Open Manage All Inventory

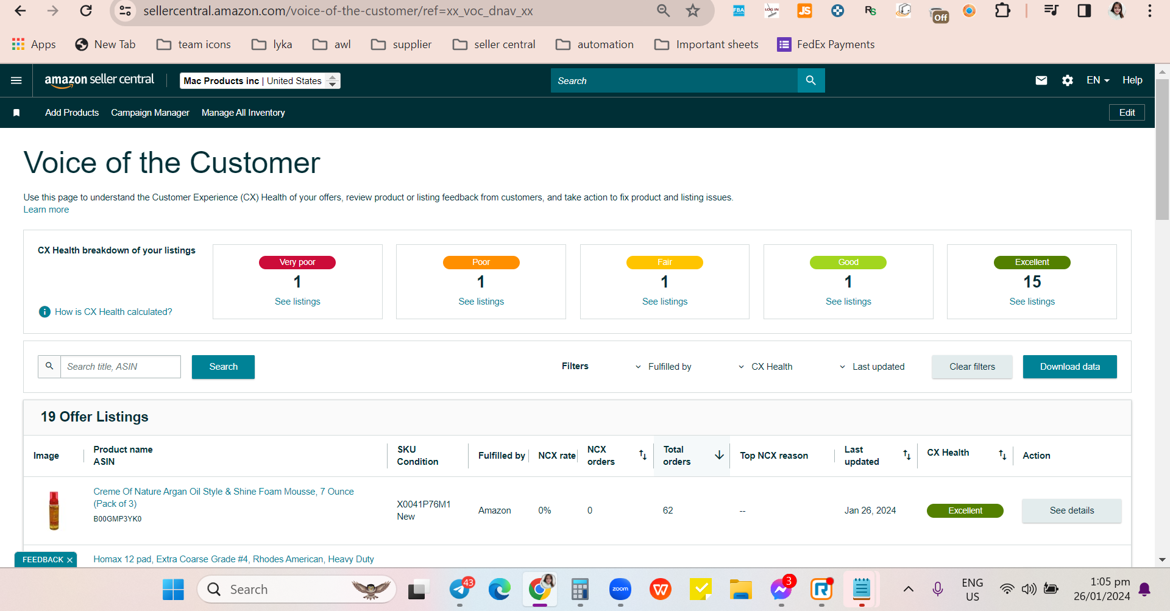243,113
